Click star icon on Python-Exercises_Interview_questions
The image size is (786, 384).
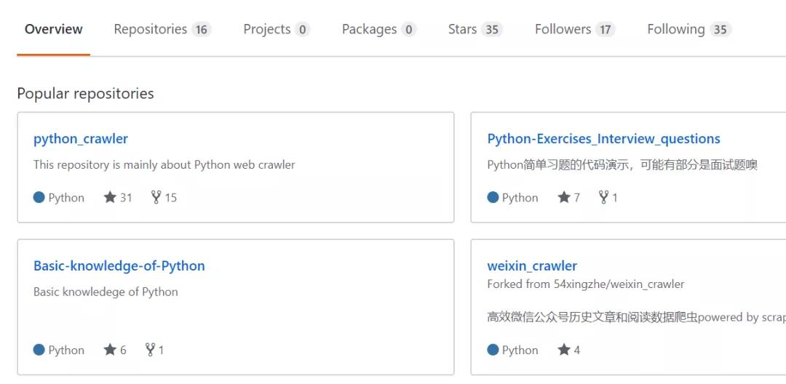coord(564,197)
